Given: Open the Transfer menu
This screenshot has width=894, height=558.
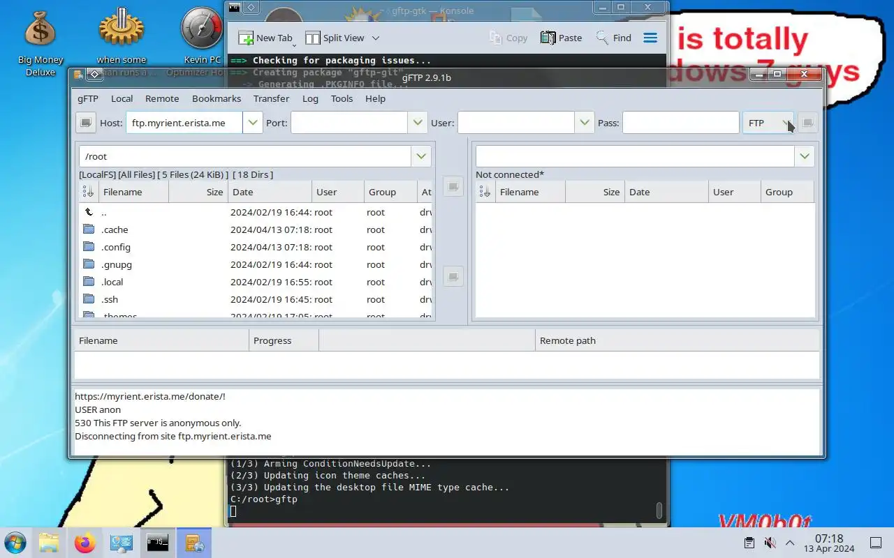Looking at the screenshot, I should (x=271, y=98).
